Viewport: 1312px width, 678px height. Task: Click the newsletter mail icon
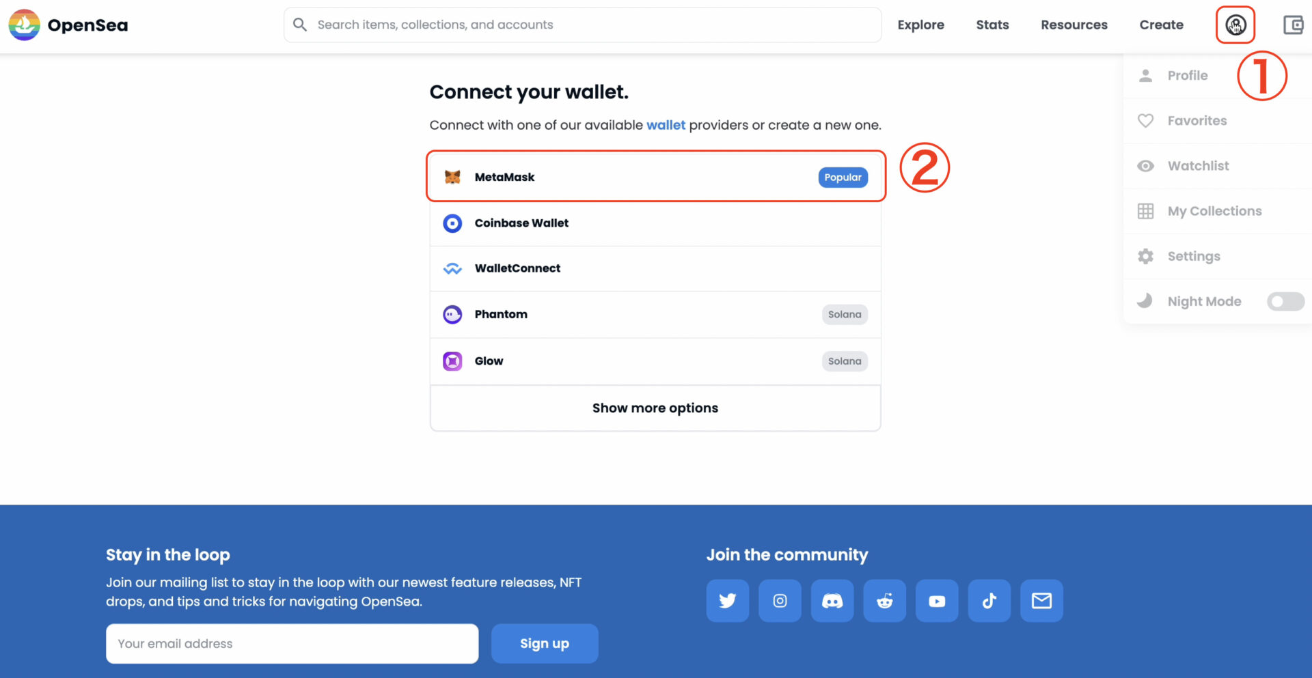1041,601
